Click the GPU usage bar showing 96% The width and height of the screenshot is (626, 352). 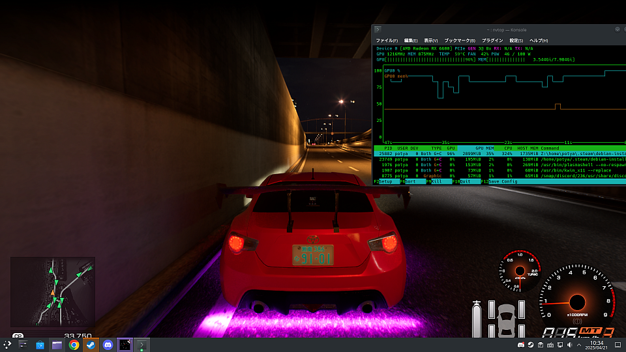(x=426, y=60)
